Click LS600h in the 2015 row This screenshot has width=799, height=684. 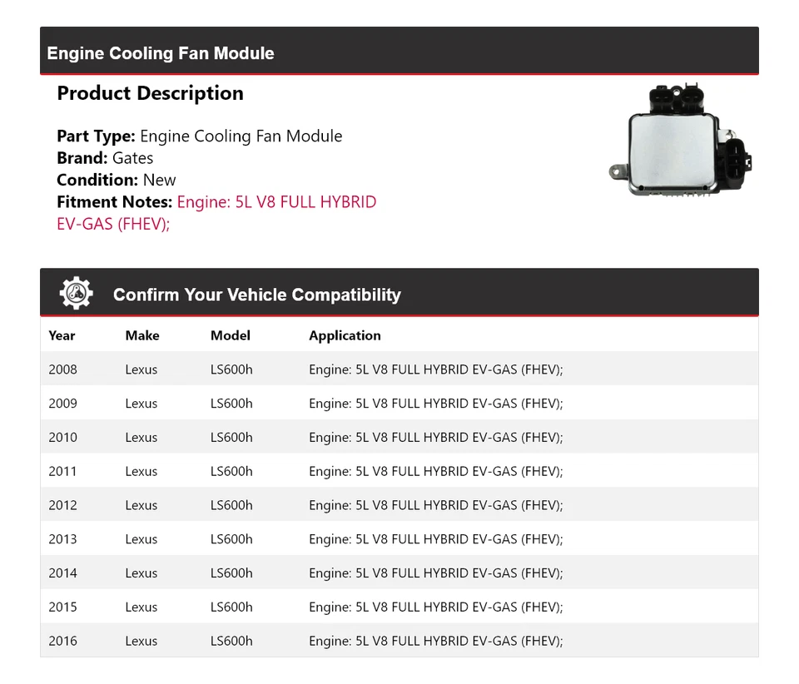point(231,607)
